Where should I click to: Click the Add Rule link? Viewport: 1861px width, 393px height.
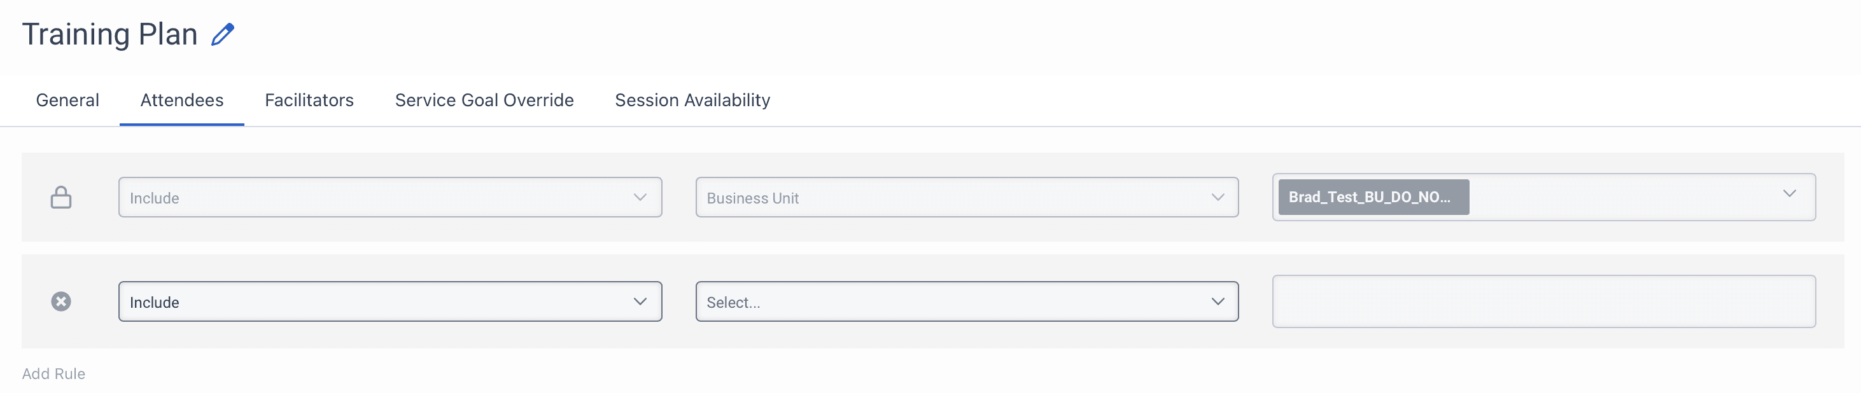point(53,373)
